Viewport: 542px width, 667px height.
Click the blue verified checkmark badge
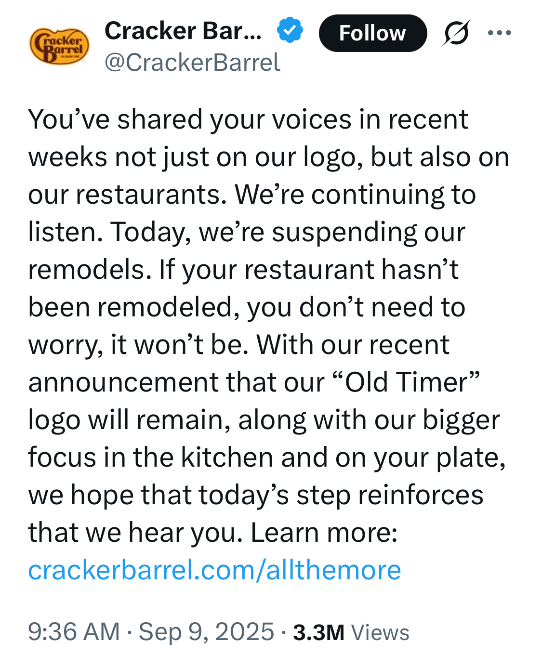point(290,30)
